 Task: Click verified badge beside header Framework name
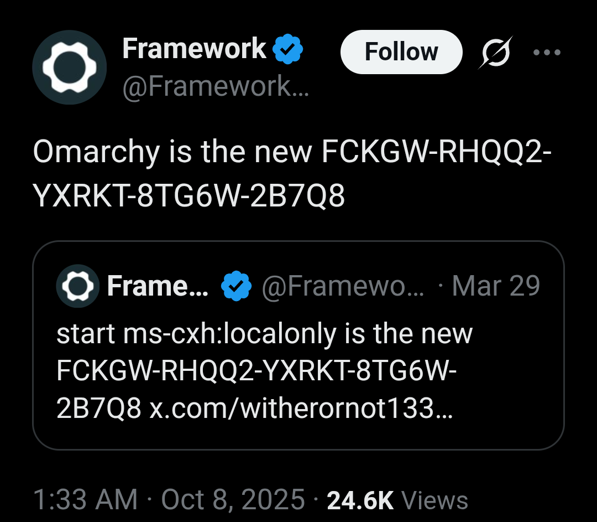[288, 49]
